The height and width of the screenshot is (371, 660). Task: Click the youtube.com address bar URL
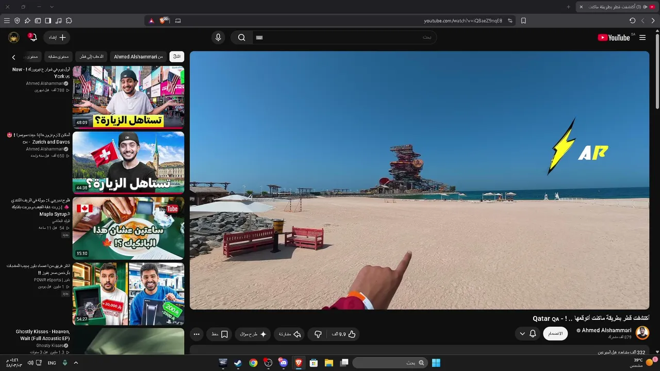(x=463, y=21)
